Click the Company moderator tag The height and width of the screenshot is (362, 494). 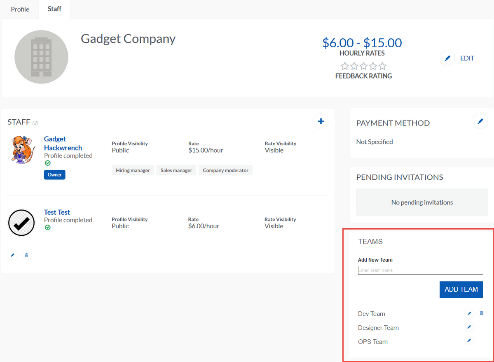(226, 170)
